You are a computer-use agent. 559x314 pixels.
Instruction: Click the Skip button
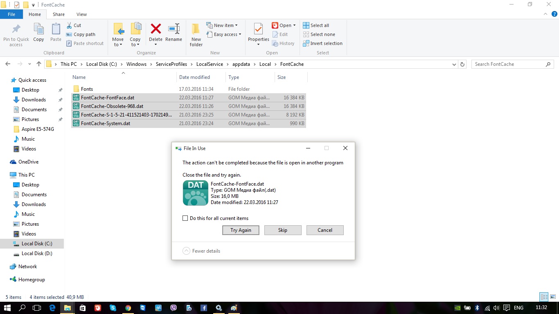pyautogui.click(x=283, y=230)
